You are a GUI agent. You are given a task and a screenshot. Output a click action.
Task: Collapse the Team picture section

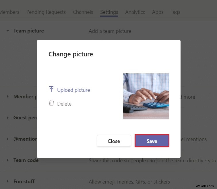(x=8, y=31)
